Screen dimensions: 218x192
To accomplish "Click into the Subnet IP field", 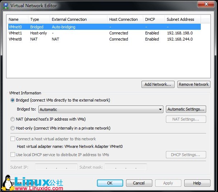I will pos(56,167).
